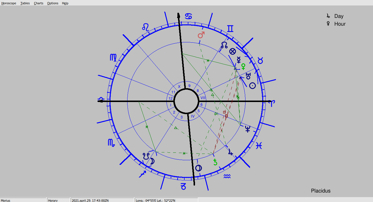Open the Horoscope menu

pos(9,3)
